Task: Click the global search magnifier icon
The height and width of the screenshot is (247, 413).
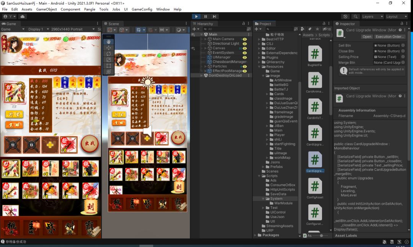Action: click(x=356, y=16)
